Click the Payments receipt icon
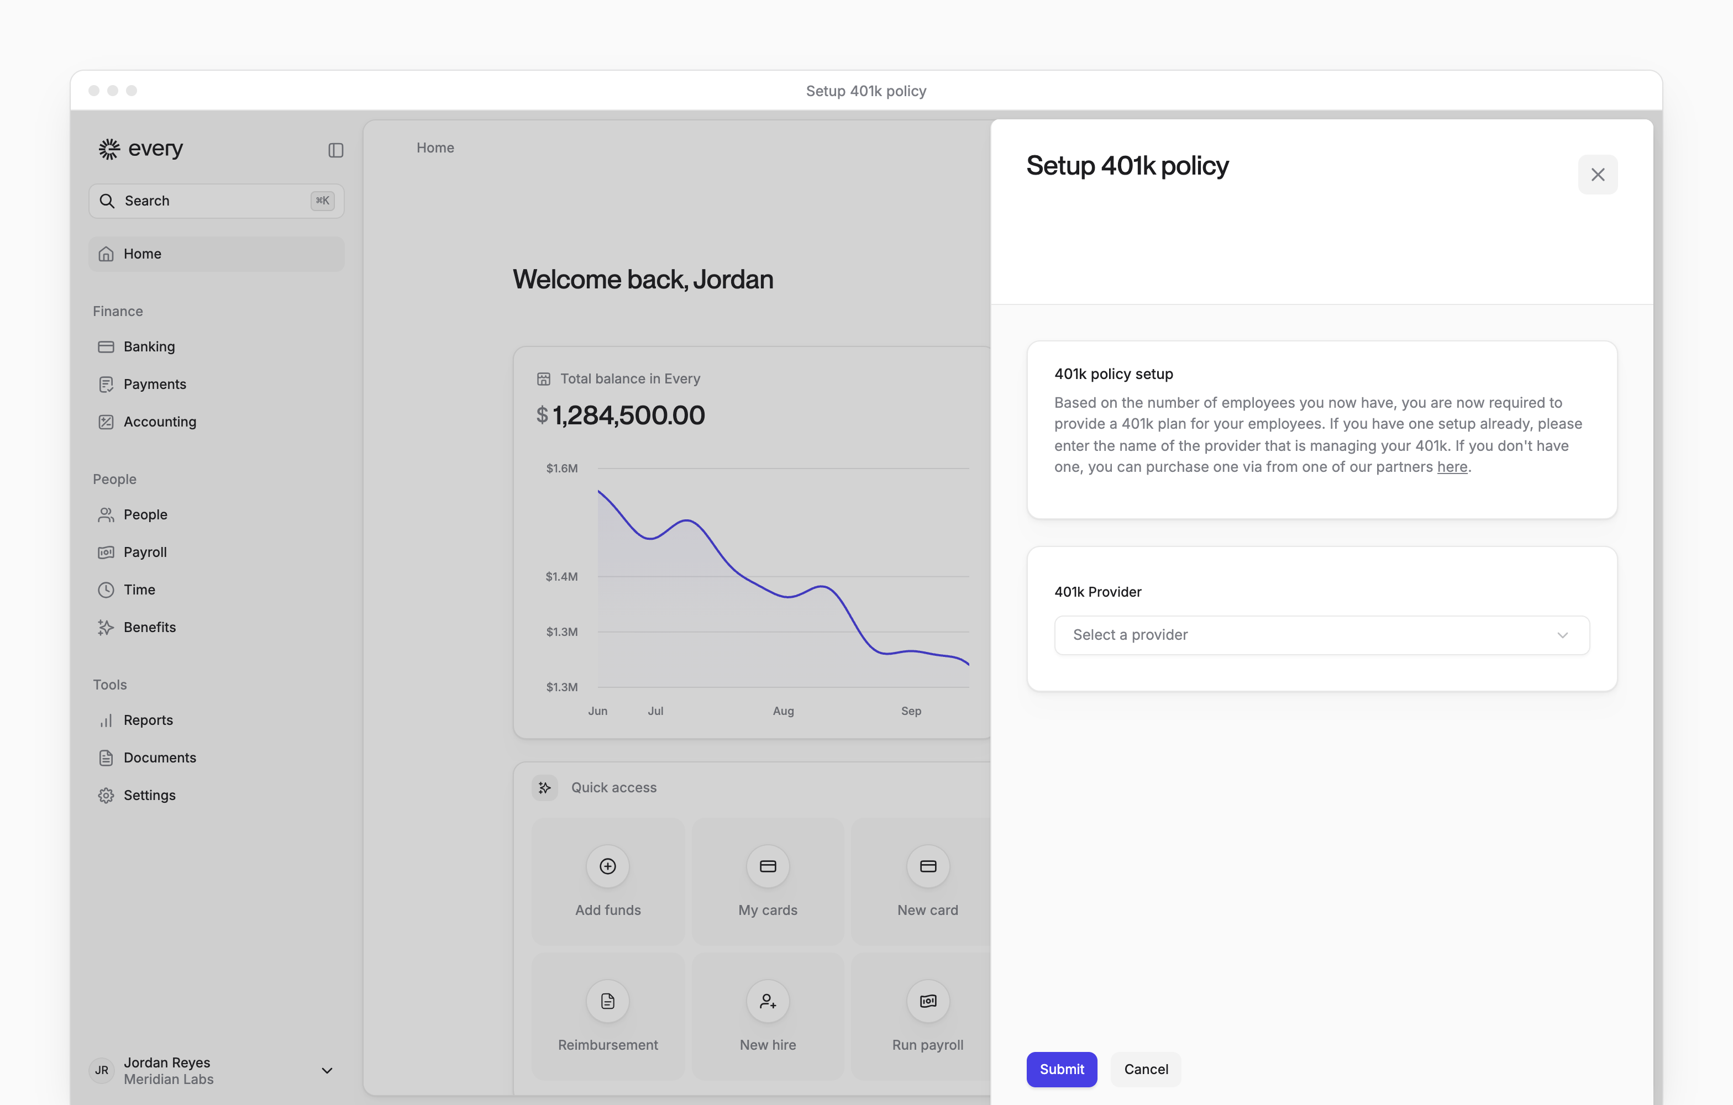This screenshot has height=1105, width=1733. coord(106,384)
